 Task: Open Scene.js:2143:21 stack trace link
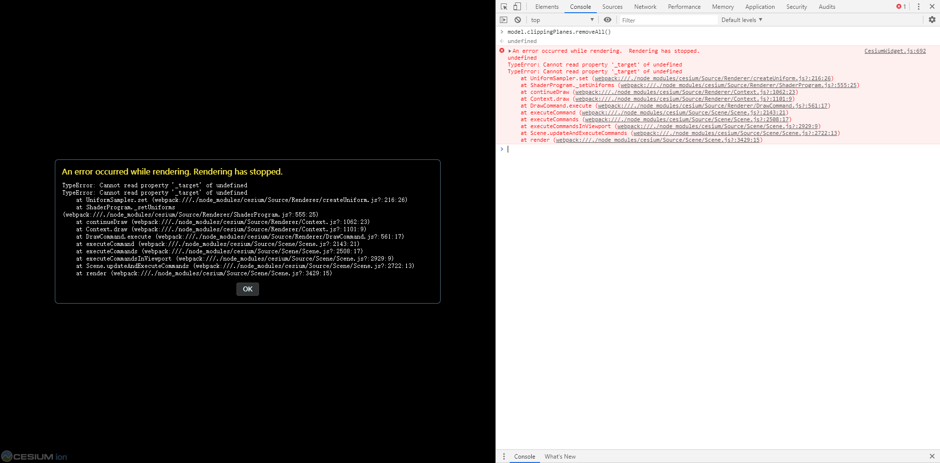point(683,112)
